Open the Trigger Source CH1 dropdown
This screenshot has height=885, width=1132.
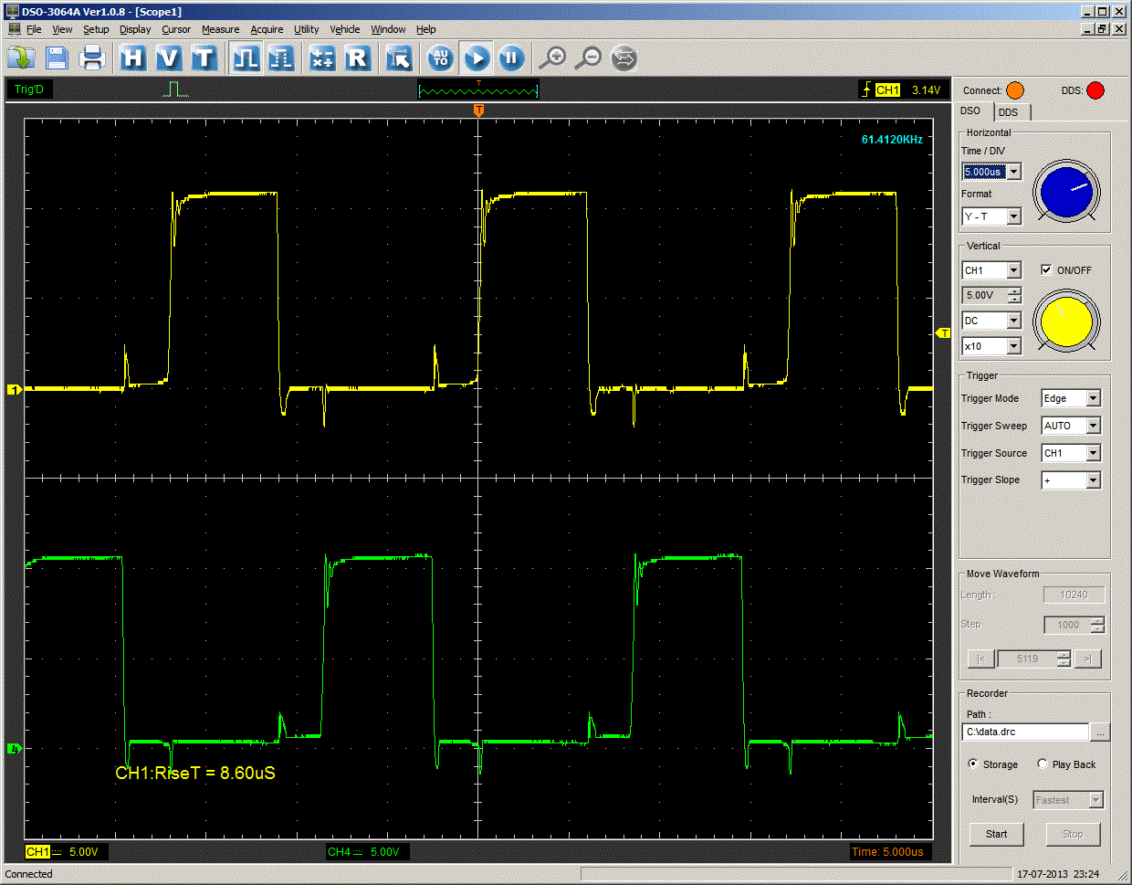[1094, 453]
